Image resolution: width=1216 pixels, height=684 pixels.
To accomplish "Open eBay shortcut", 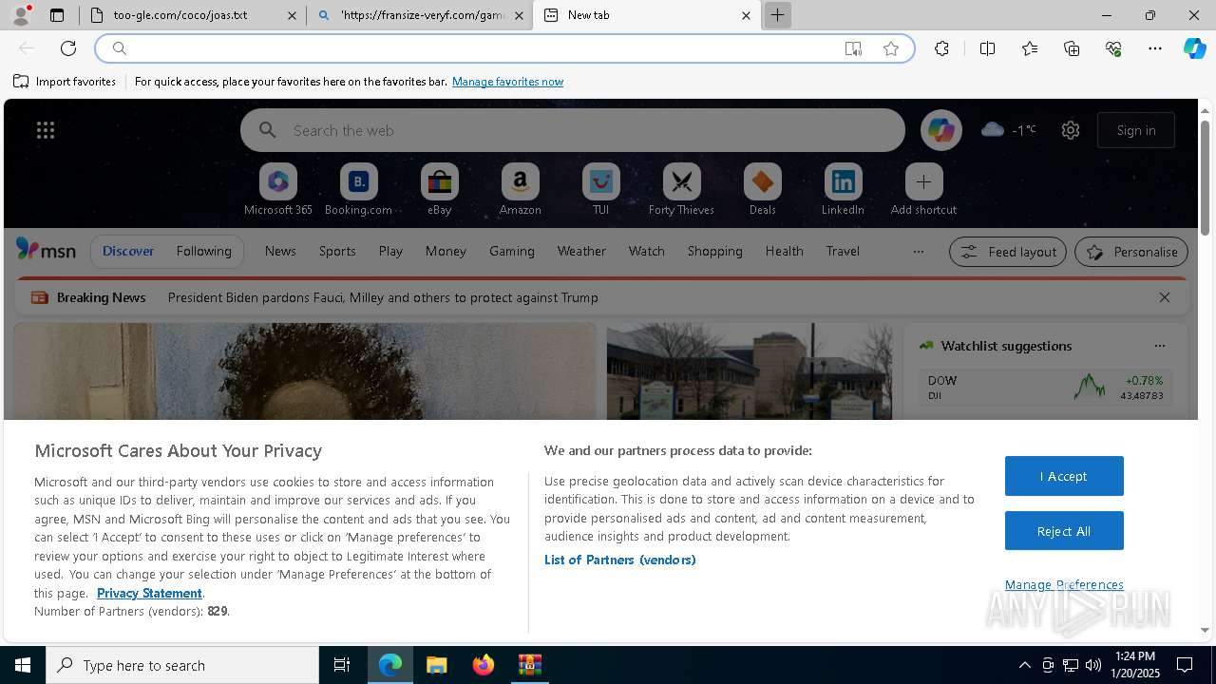I will 439,190.
